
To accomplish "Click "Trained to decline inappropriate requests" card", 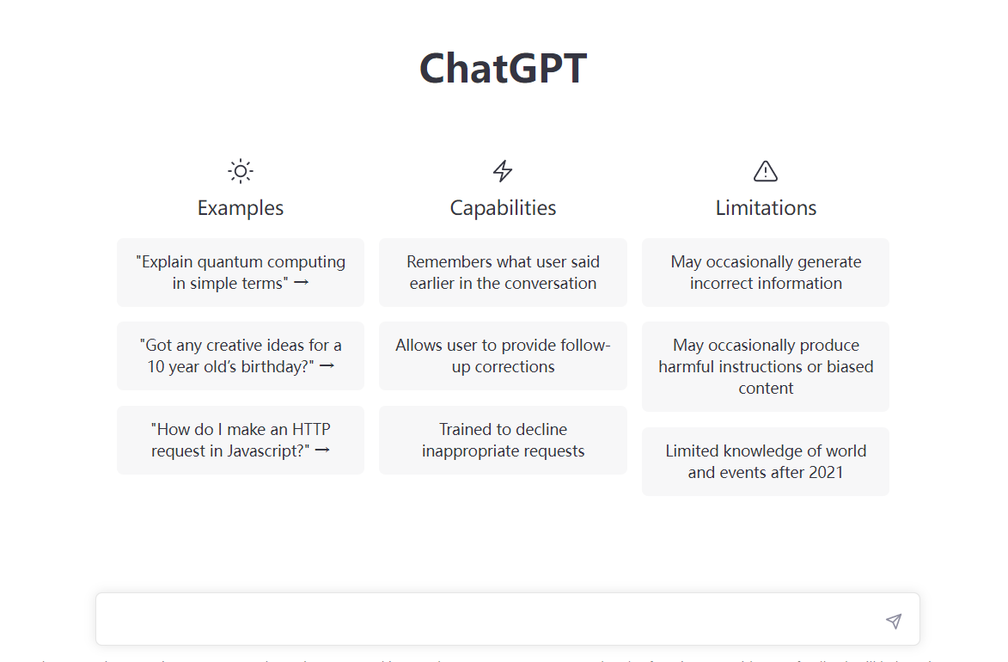I will (503, 440).
